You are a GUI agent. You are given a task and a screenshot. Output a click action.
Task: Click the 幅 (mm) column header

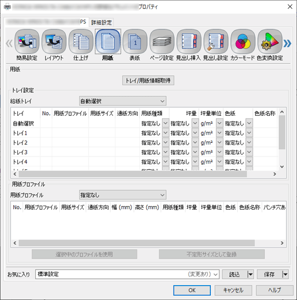(122, 207)
